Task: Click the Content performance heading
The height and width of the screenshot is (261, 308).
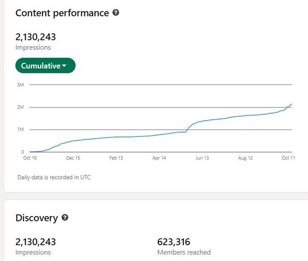Action: pyautogui.click(x=62, y=13)
